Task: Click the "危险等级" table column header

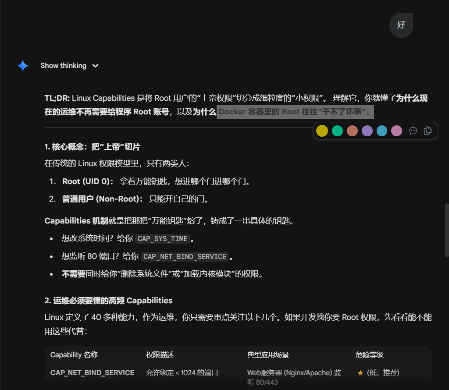Action: pos(370,355)
